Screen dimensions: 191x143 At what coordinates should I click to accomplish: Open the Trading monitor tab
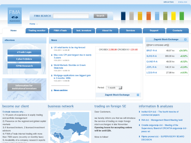click(37, 31)
